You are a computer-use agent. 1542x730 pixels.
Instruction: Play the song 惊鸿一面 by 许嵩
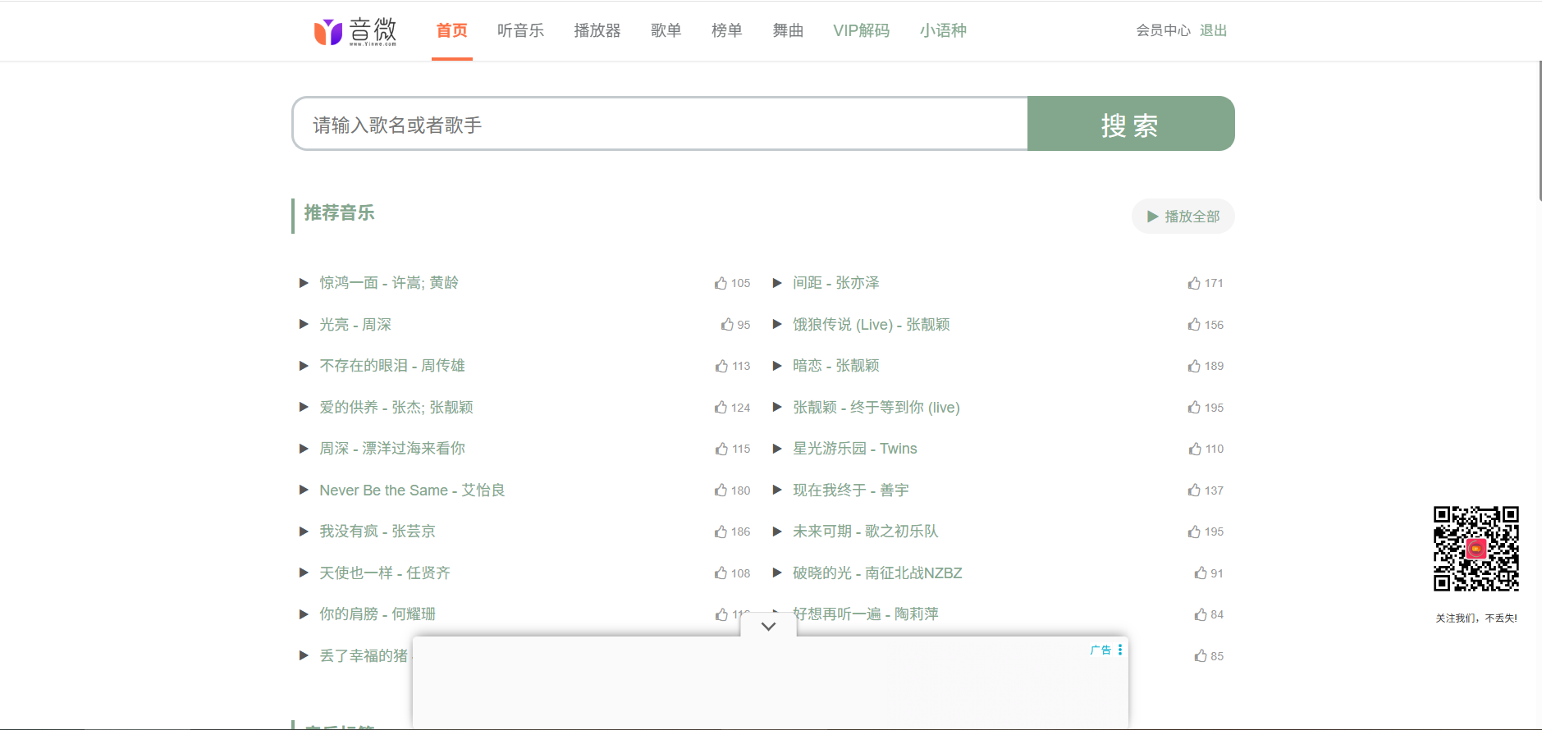[388, 283]
